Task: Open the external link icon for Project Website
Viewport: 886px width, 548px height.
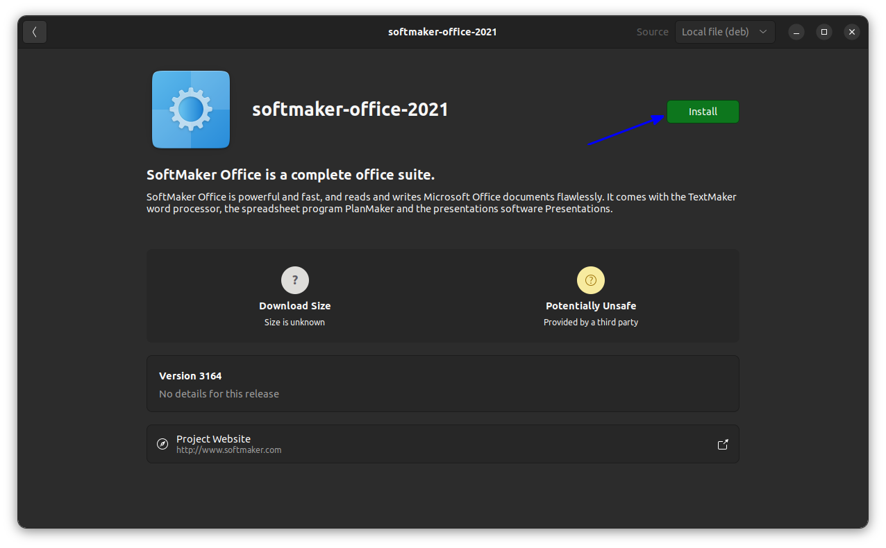Action: click(722, 444)
